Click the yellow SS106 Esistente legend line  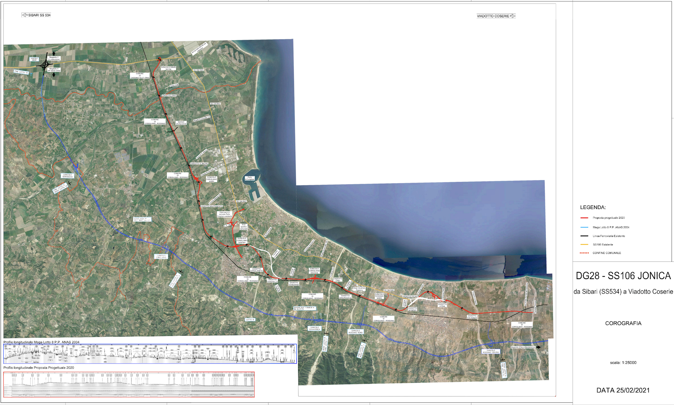click(584, 245)
